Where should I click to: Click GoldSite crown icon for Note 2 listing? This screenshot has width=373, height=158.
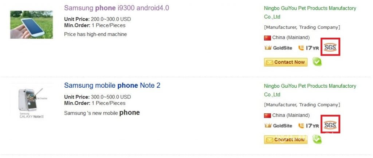pyautogui.click(x=268, y=125)
